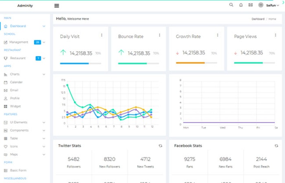The width and height of the screenshot is (285, 183).
Task: Click the Dashboard home icon in sidebar
Action: (6, 26)
